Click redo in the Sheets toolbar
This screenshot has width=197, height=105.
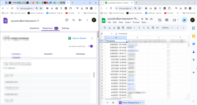point(114,28)
